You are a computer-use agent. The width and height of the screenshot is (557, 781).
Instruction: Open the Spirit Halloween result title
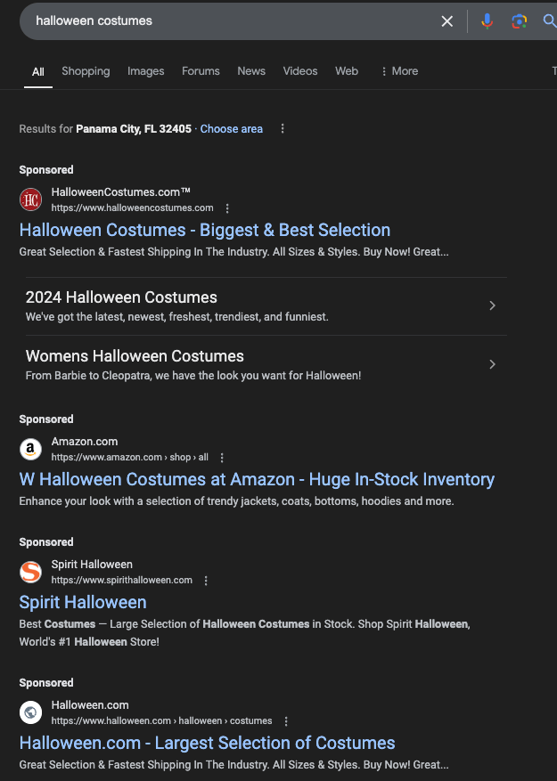point(83,602)
